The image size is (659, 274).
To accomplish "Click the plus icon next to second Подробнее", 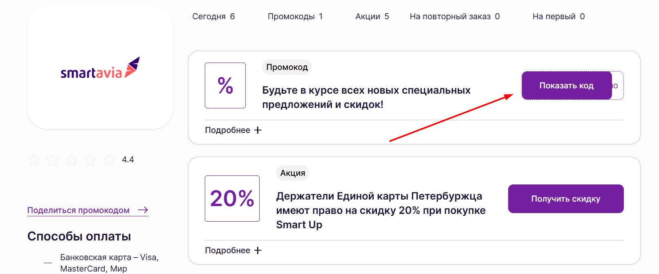I will (258, 250).
